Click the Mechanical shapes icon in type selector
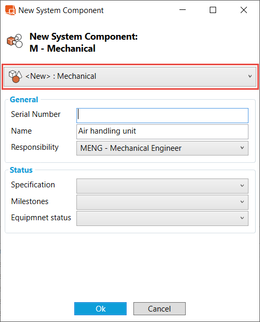 (x=15, y=76)
